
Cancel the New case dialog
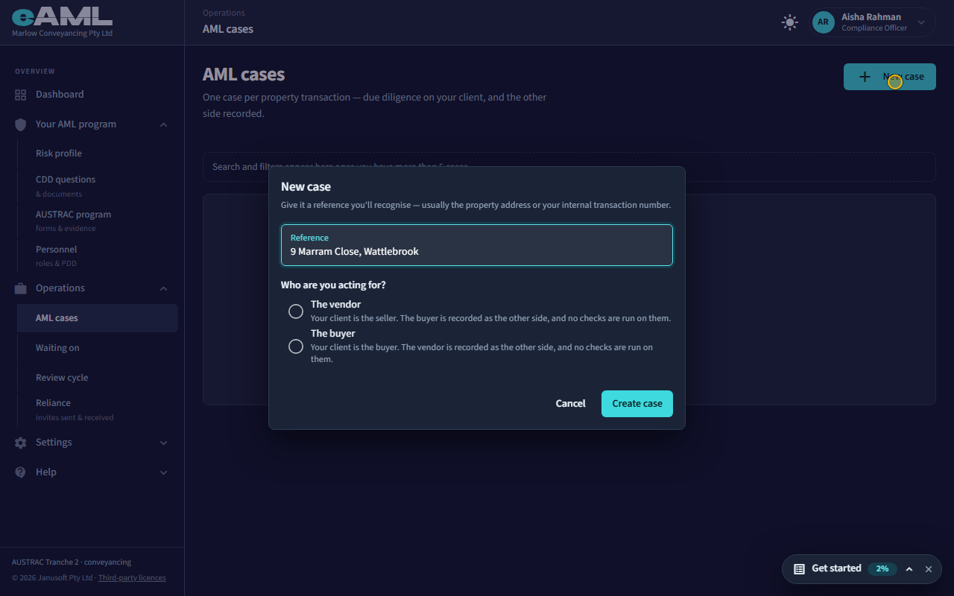(570, 404)
